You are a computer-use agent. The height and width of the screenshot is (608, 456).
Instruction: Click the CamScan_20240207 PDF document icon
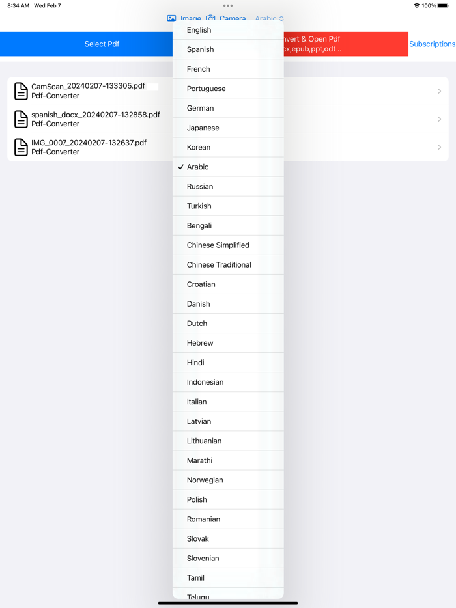pos(20,91)
